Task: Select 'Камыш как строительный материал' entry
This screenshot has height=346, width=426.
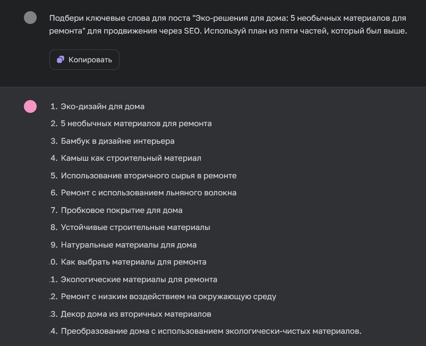Action: tap(132, 158)
